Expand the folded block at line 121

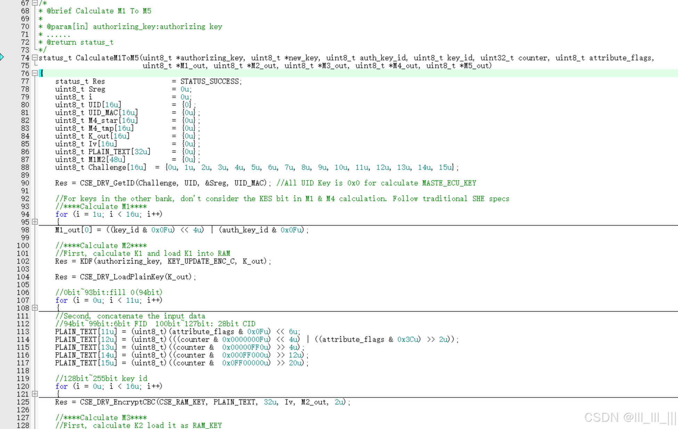[x=35, y=394]
